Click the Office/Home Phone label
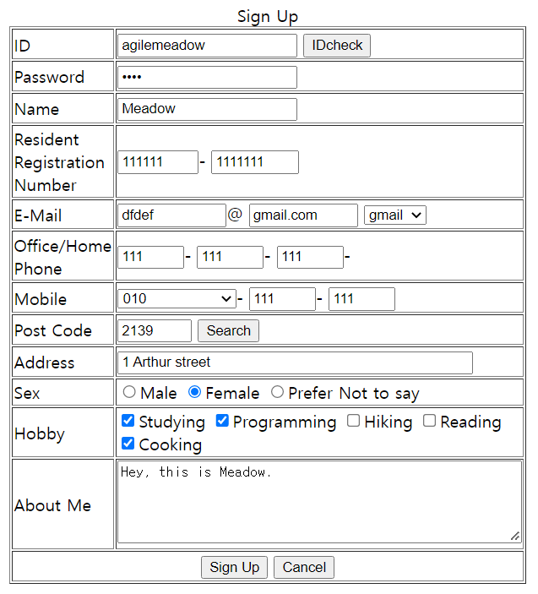 click(x=62, y=258)
